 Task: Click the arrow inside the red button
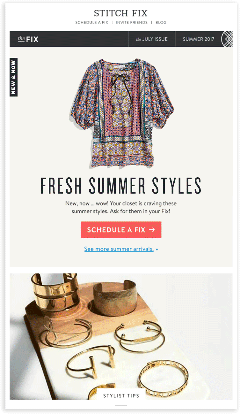[152, 230]
